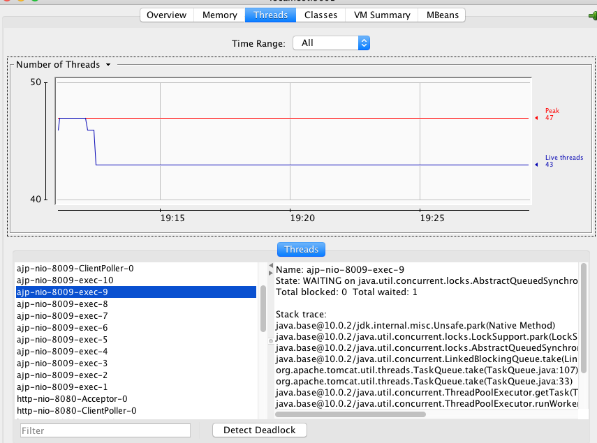Select thread ajp-nio-8009-exec-5

tap(62, 340)
